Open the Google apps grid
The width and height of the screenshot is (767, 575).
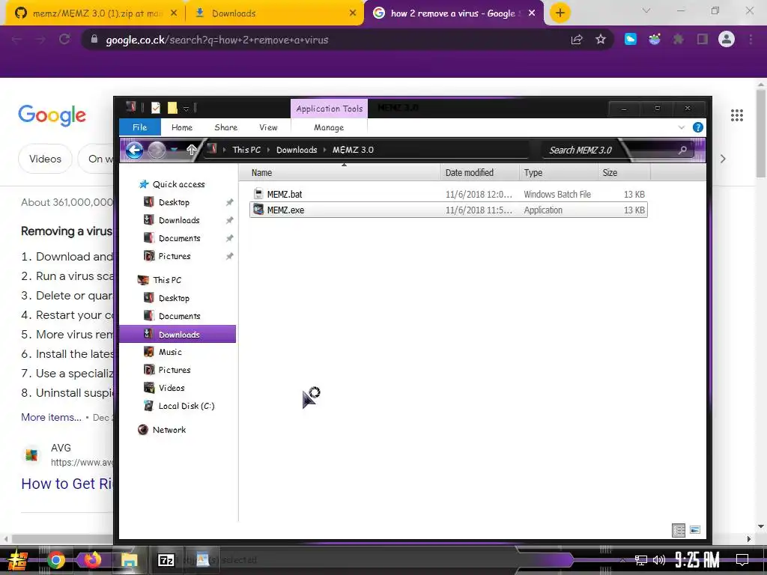[737, 115]
